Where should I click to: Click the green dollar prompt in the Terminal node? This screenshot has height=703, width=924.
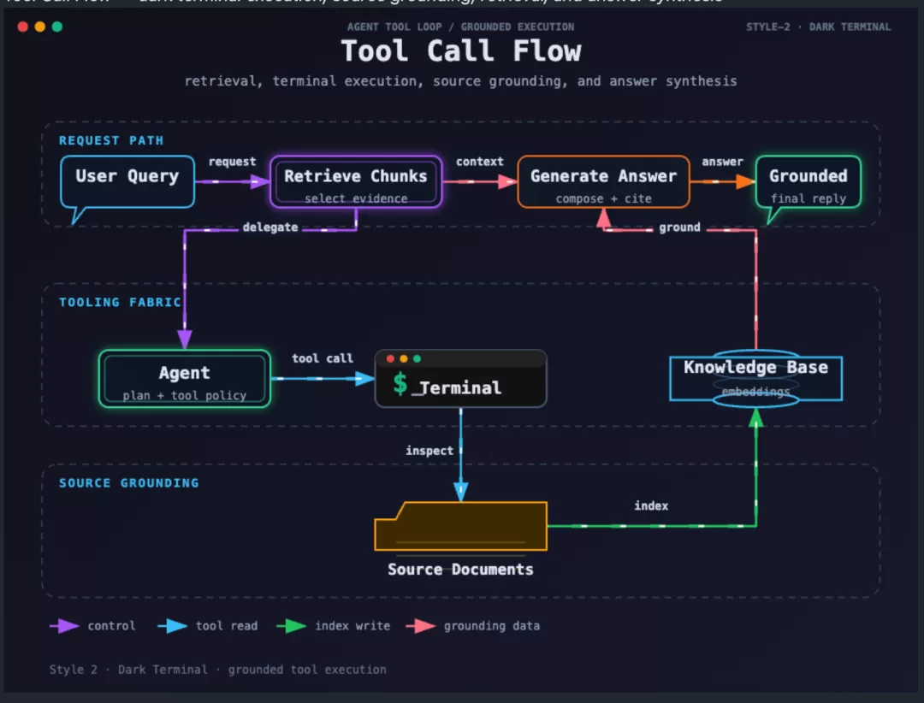click(400, 384)
